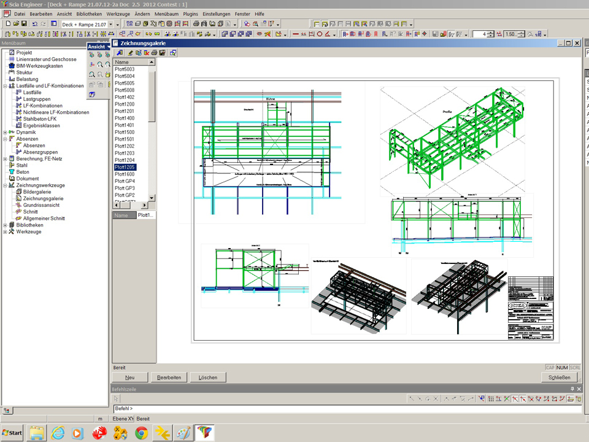Click the pencil edit icon in gallery toolbar
589x442 pixels.
[129, 53]
